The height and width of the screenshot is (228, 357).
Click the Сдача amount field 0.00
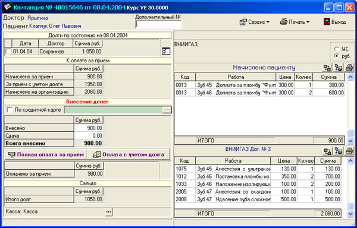pos(89,136)
